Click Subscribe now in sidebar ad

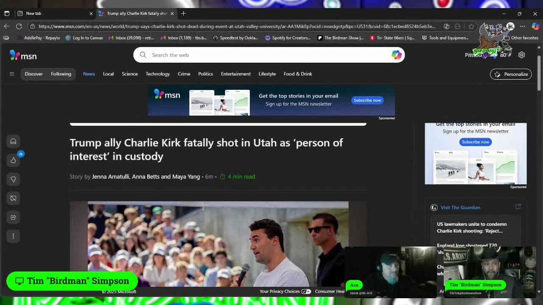pyautogui.click(x=476, y=142)
